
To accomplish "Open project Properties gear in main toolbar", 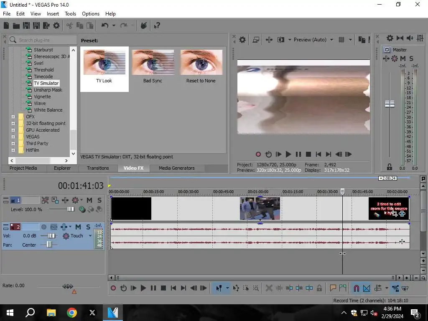I will pos(56,25).
